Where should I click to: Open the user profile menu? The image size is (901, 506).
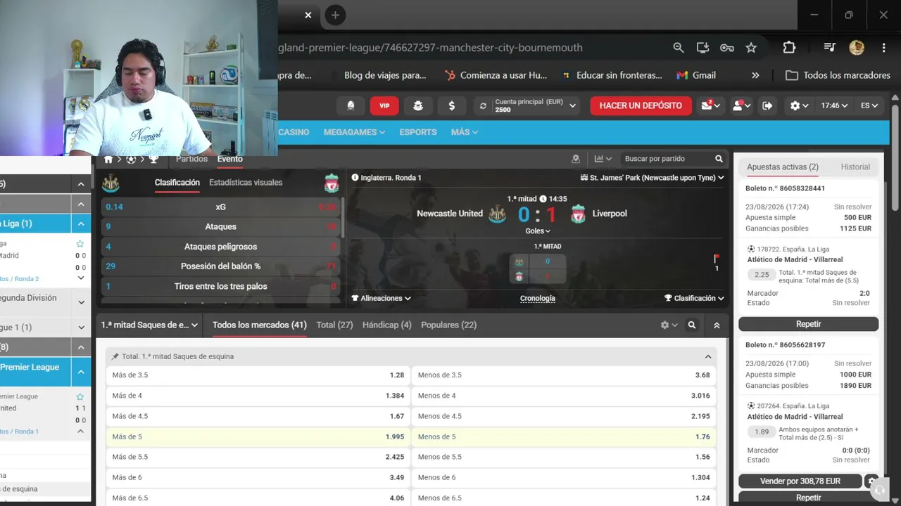tap(741, 105)
